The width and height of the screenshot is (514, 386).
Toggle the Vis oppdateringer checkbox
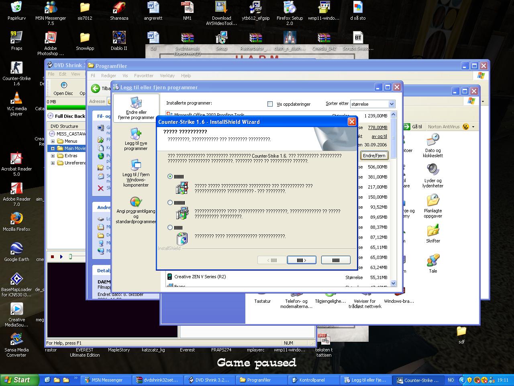coord(270,104)
